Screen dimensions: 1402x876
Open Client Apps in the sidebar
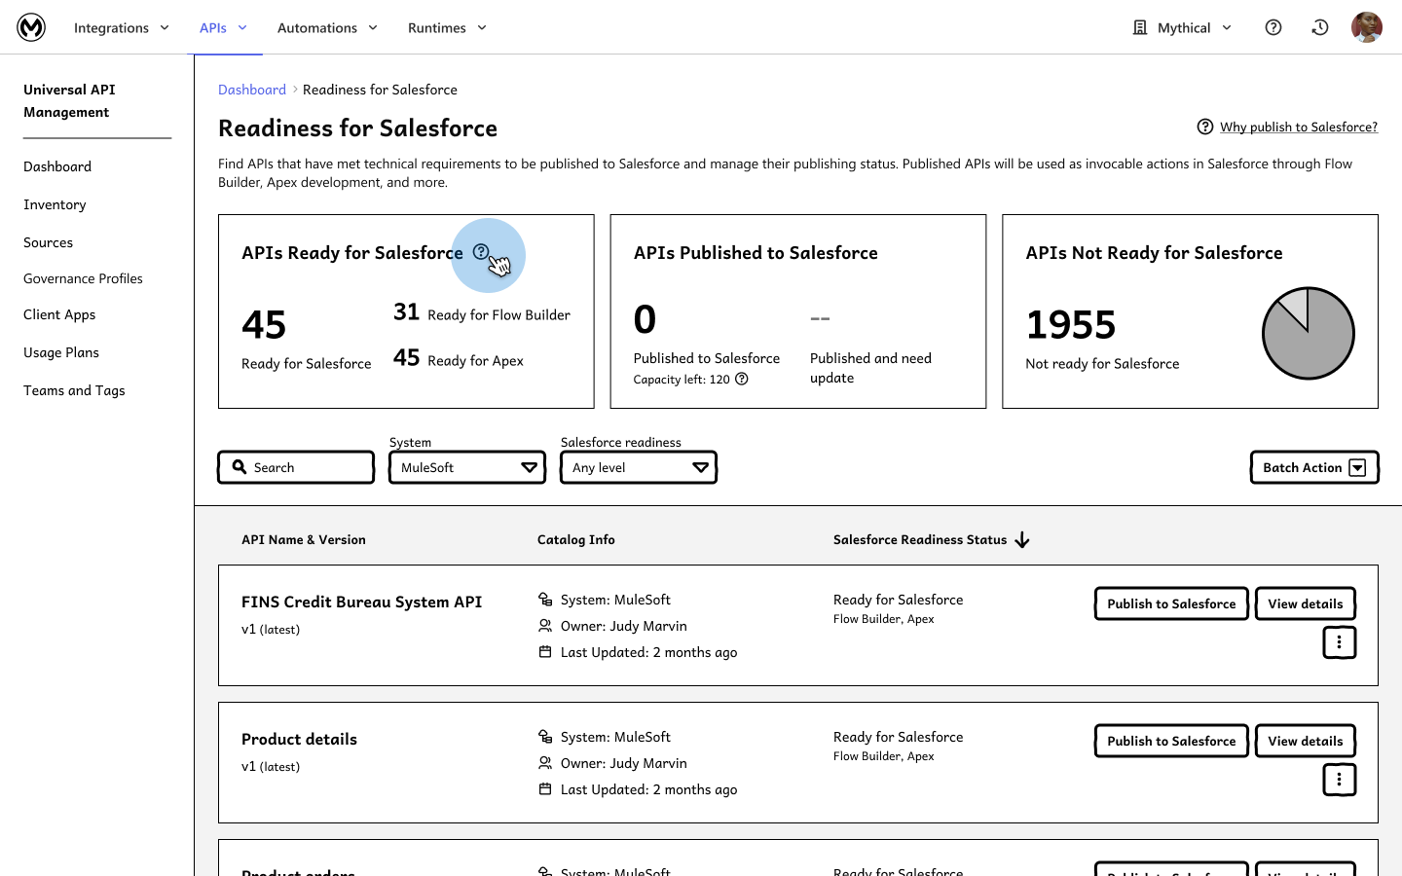click(59, 314)
